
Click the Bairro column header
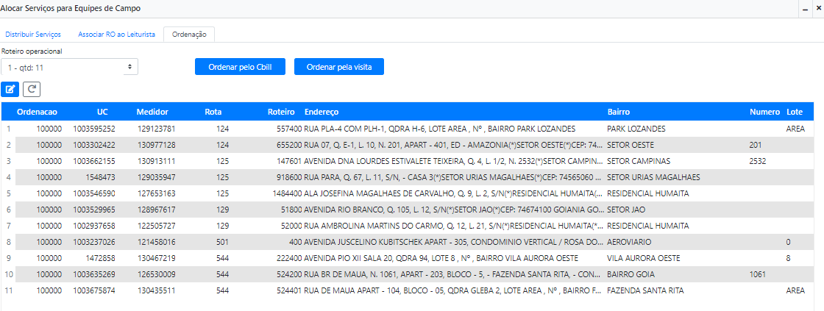(x=618, y=112)
